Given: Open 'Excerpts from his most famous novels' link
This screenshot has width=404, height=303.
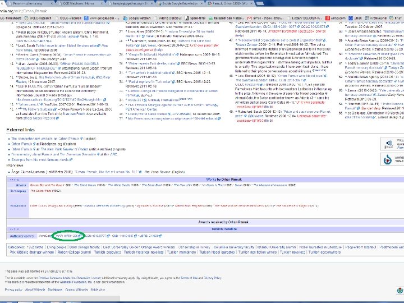Looking at the screenshot, I should [41, 160].
